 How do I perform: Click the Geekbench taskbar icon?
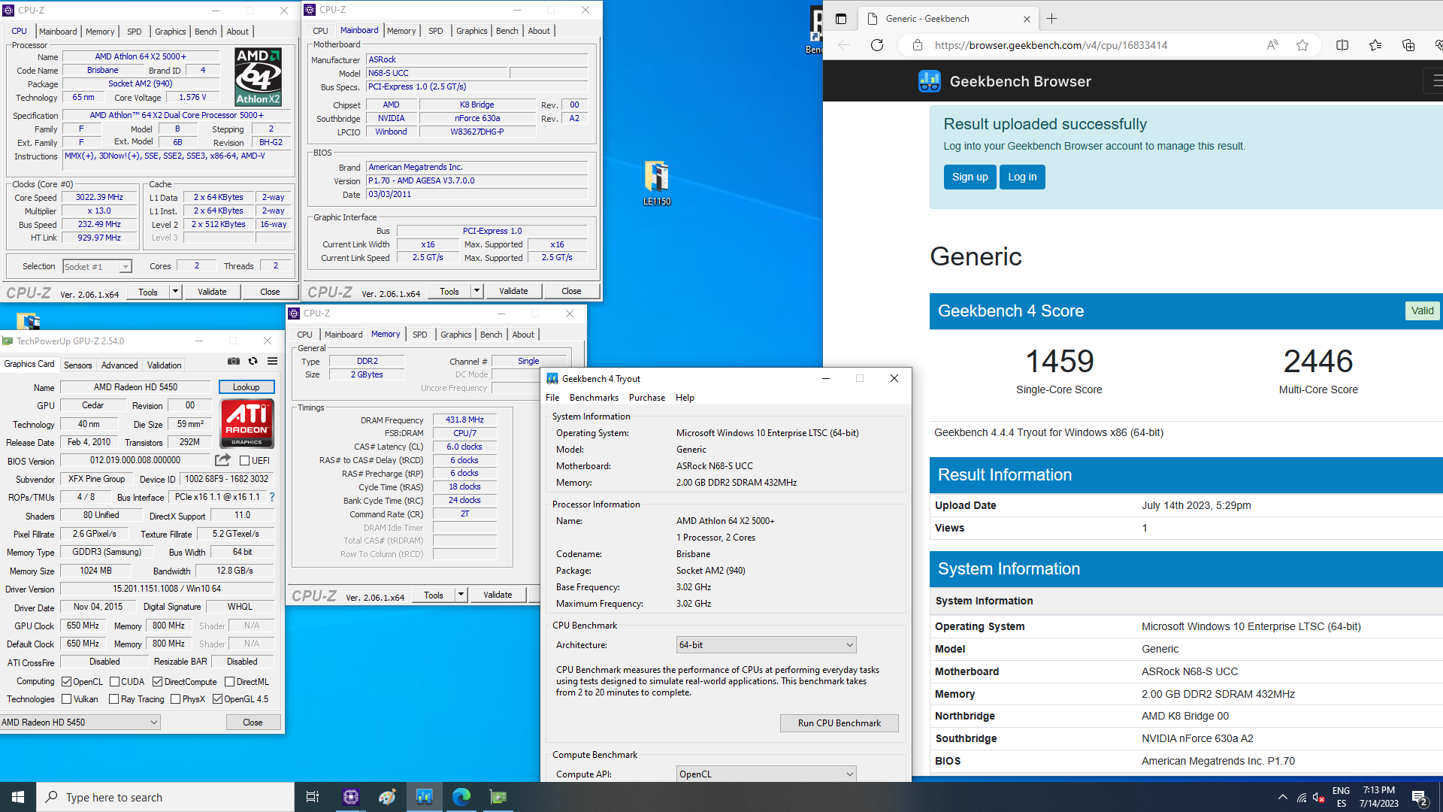425,797
